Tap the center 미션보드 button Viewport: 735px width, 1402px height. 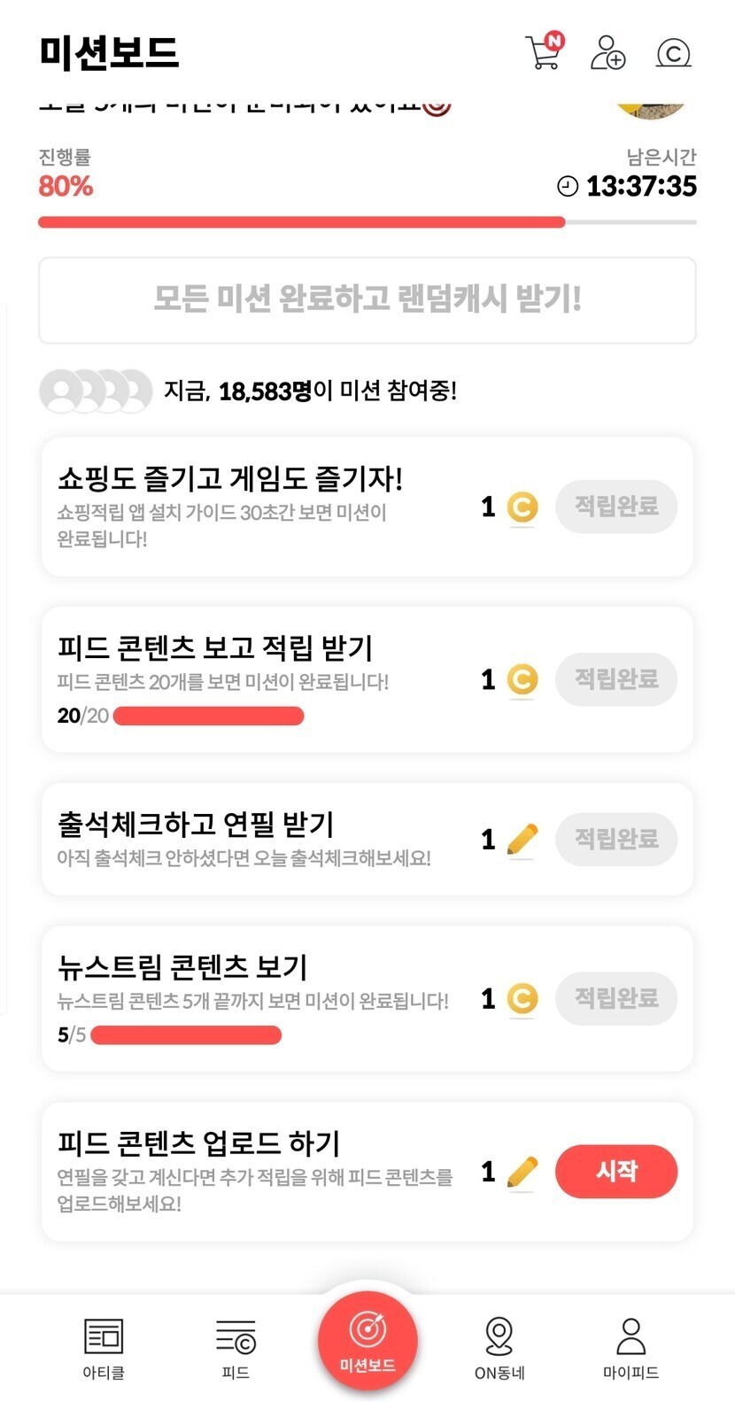pos(367,1340)
